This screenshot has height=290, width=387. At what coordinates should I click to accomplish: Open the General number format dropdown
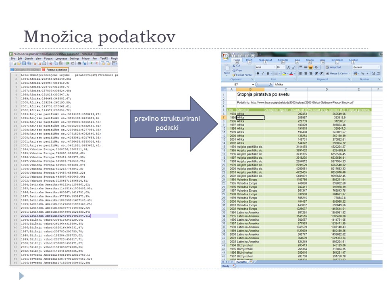pyautogui.click(x=379, y=67)
